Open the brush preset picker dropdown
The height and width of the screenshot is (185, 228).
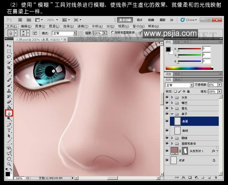pyautogui.click(x=28, y=33)
